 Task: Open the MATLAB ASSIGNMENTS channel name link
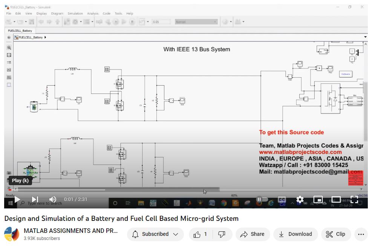(70, 231)
